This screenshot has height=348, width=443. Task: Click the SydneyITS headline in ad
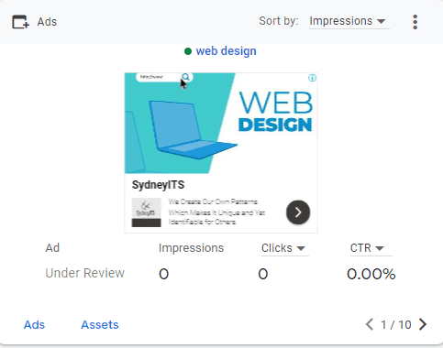158,185
